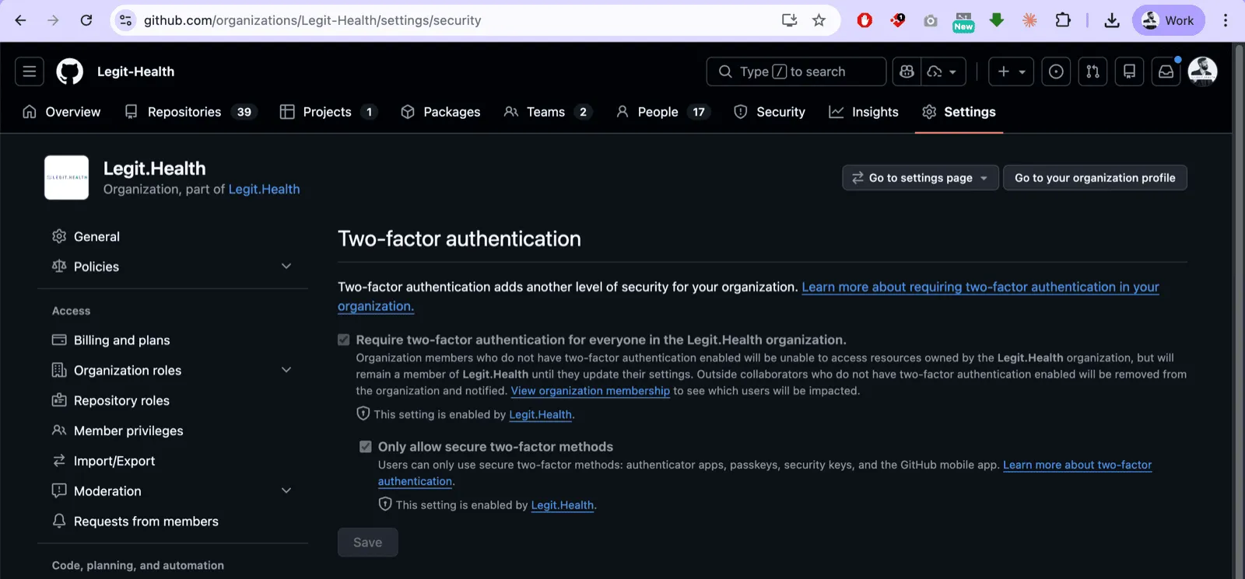1245x579 pixels.
Task: Open the Pull requests icon in header
Action: pos(1092,72)
